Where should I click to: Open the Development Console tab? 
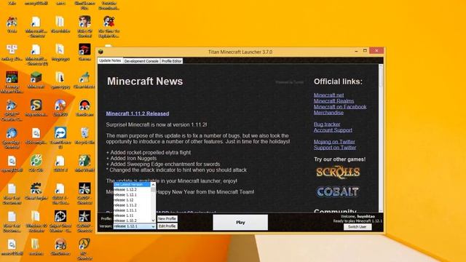[141, 61]
